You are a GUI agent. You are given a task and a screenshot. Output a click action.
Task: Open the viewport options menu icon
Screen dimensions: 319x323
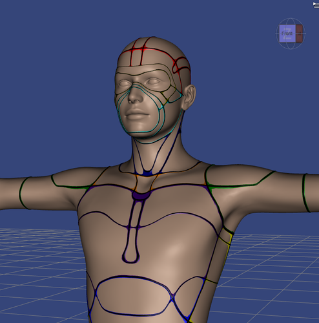(x=316, y=5)
